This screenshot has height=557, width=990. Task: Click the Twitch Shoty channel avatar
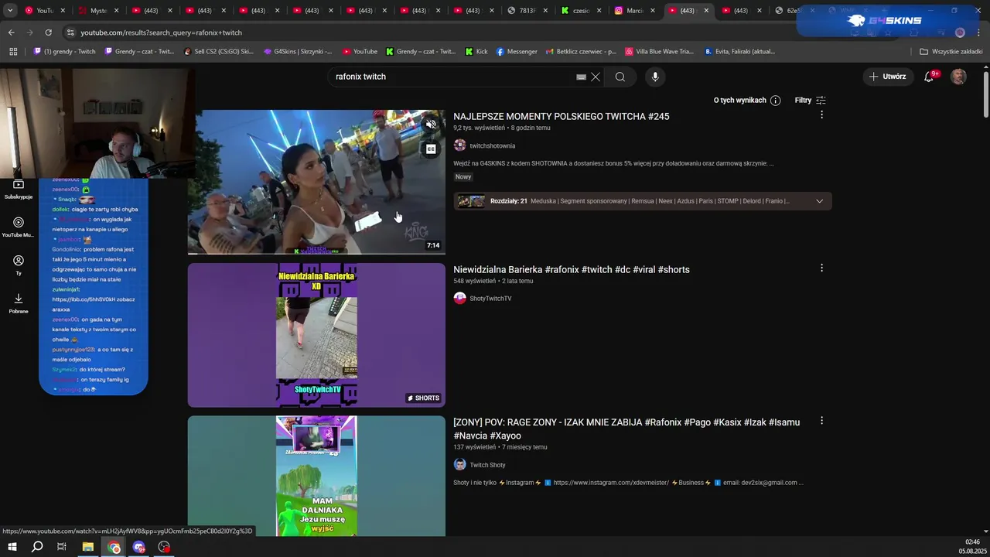click(459, 465)
